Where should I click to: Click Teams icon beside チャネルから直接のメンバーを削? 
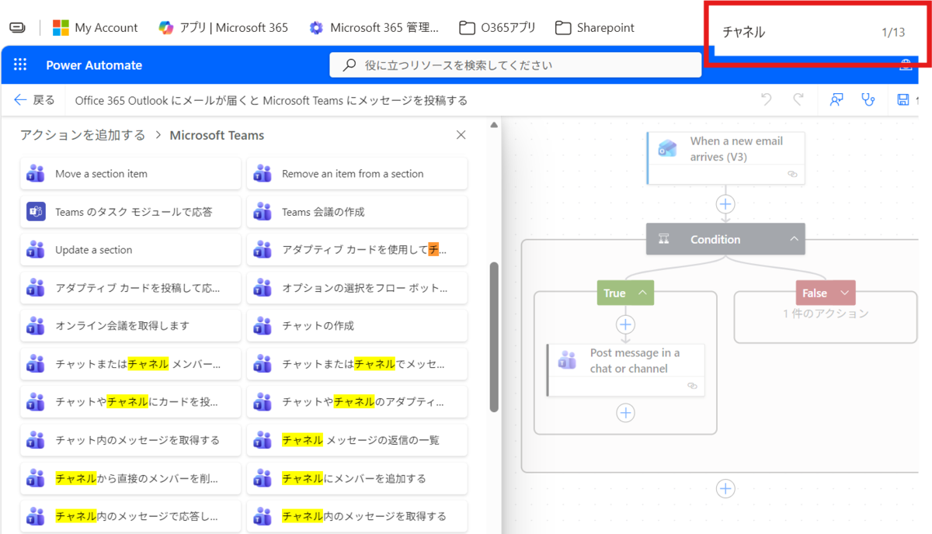click(x=36, y=478)
